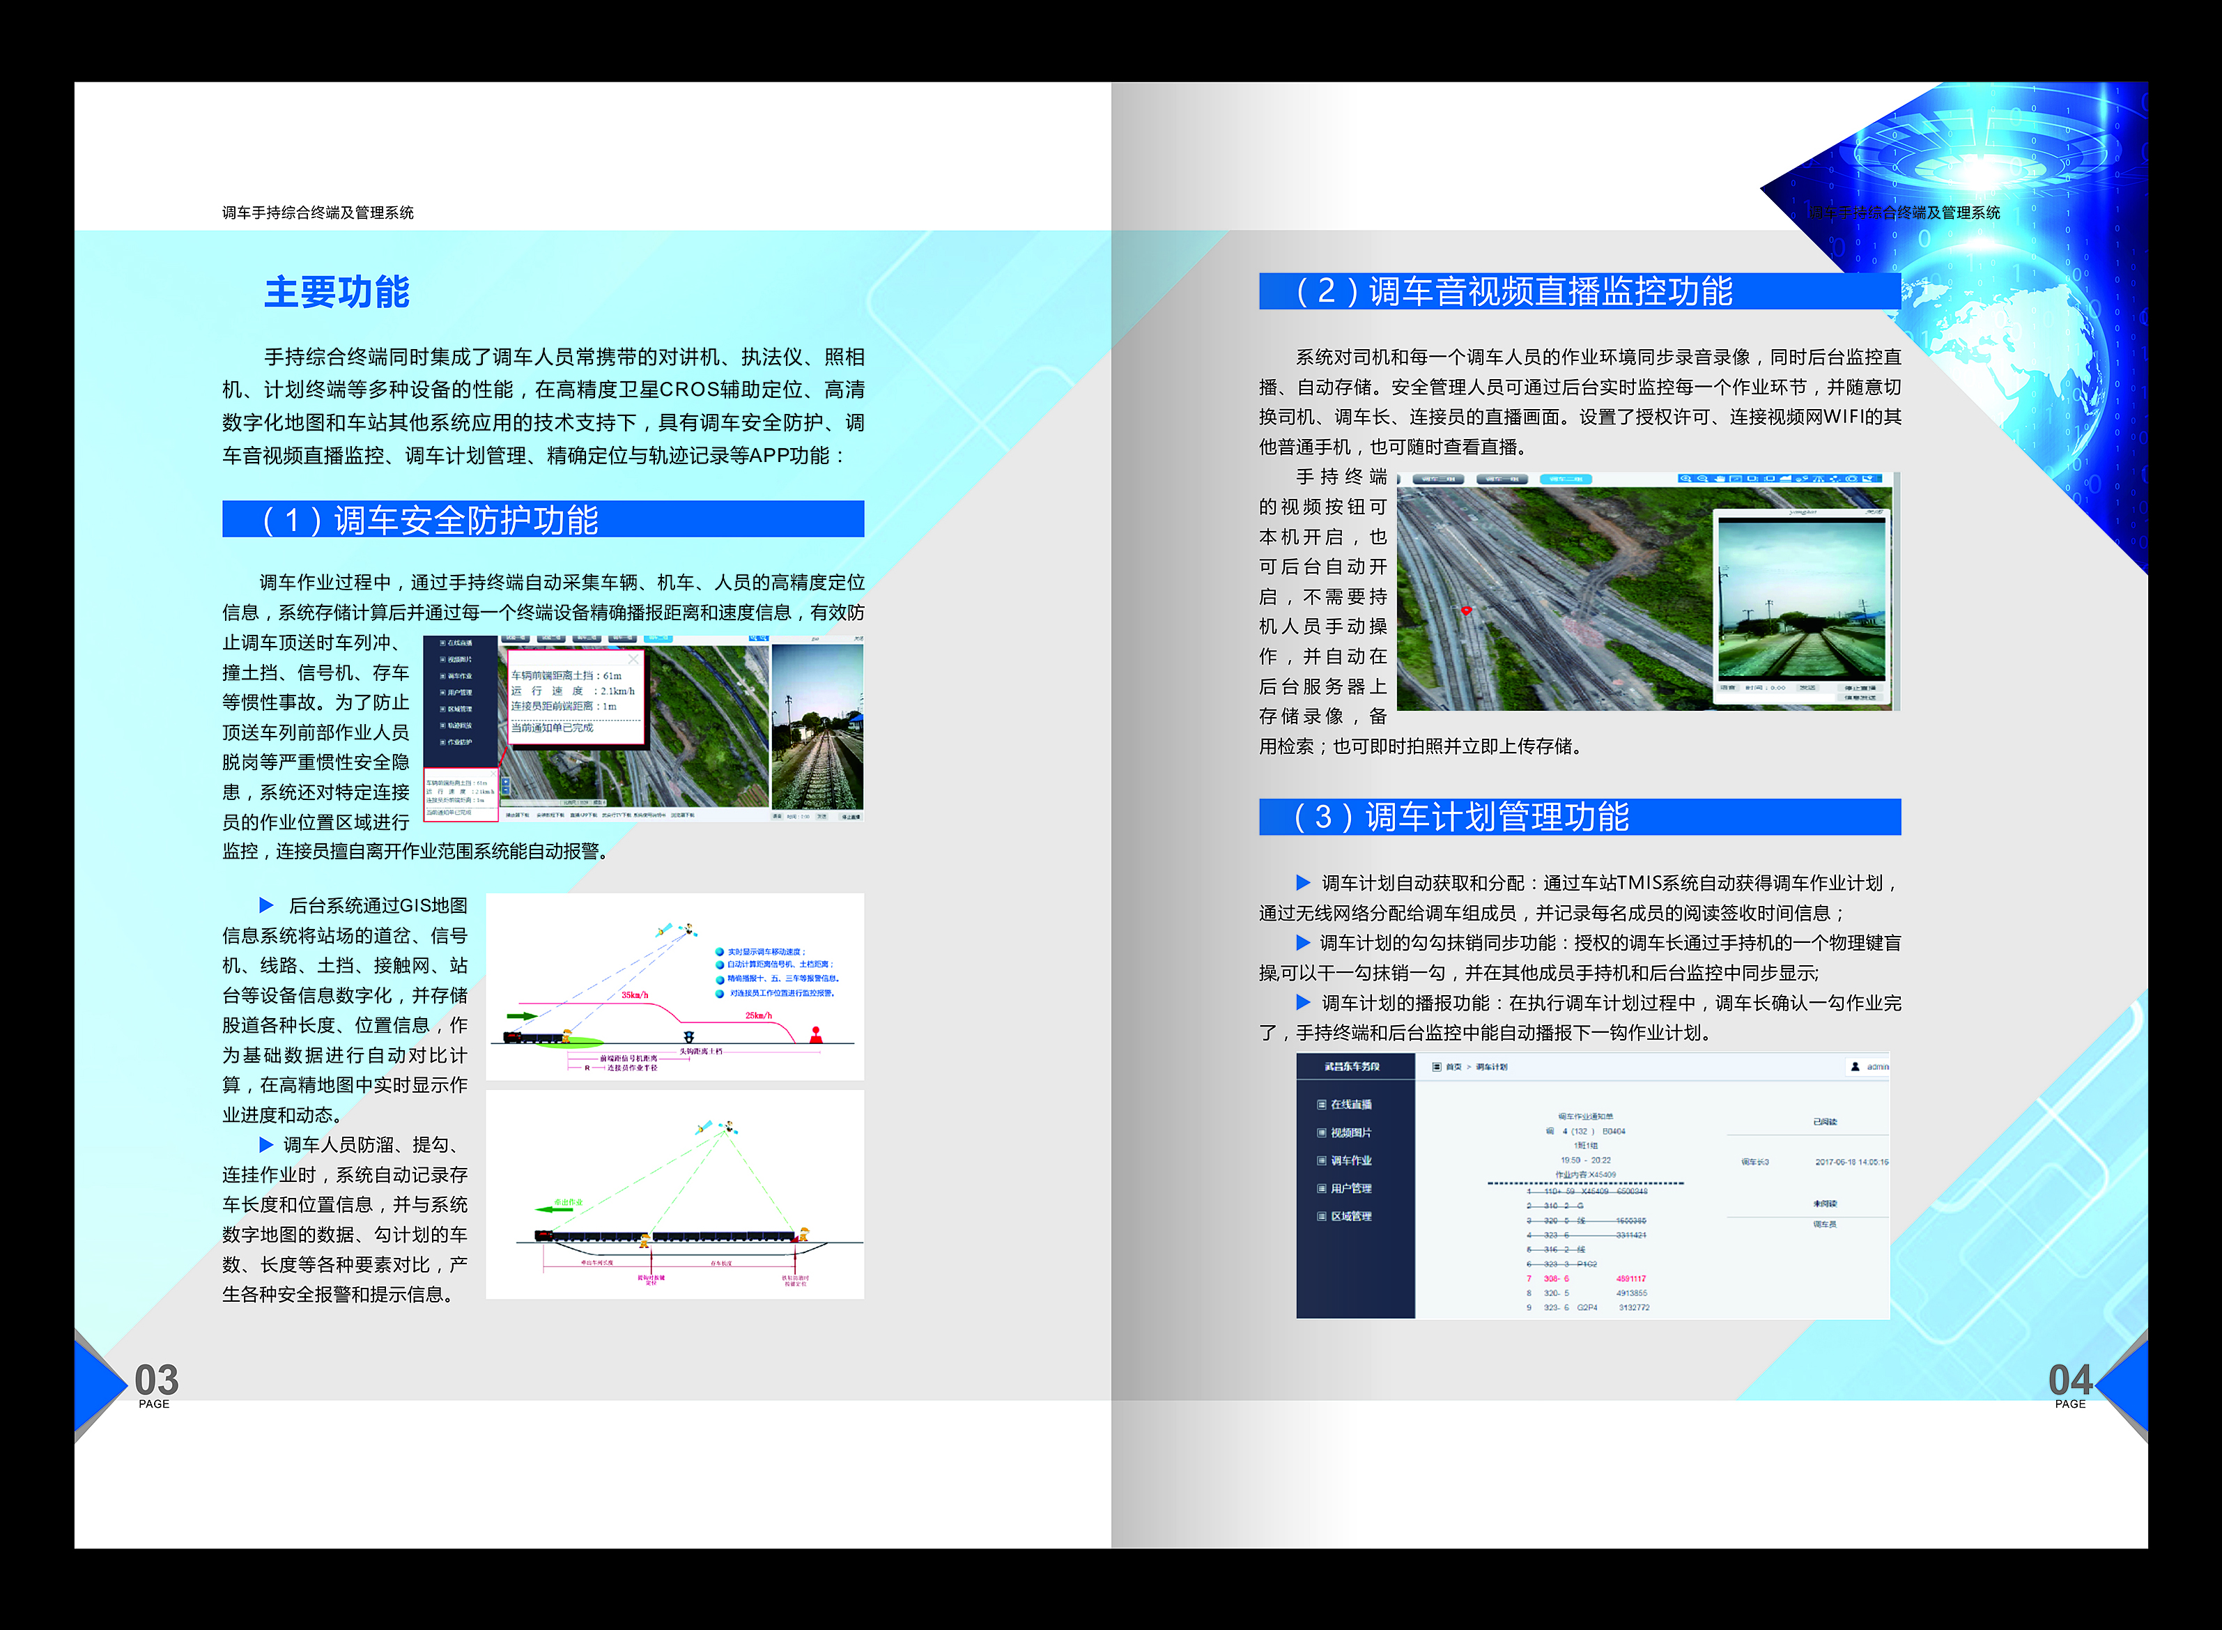Image resolution: width=2222 pixels, height=1630 pixels.
Task: Close the enlarged distance info popup with its X
Action: click(633, 659)
